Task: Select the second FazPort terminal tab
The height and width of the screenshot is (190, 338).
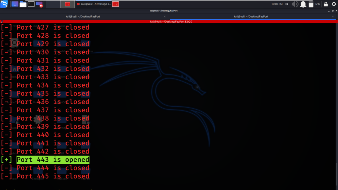Action: pyautogui.click(x=251, y=16)
